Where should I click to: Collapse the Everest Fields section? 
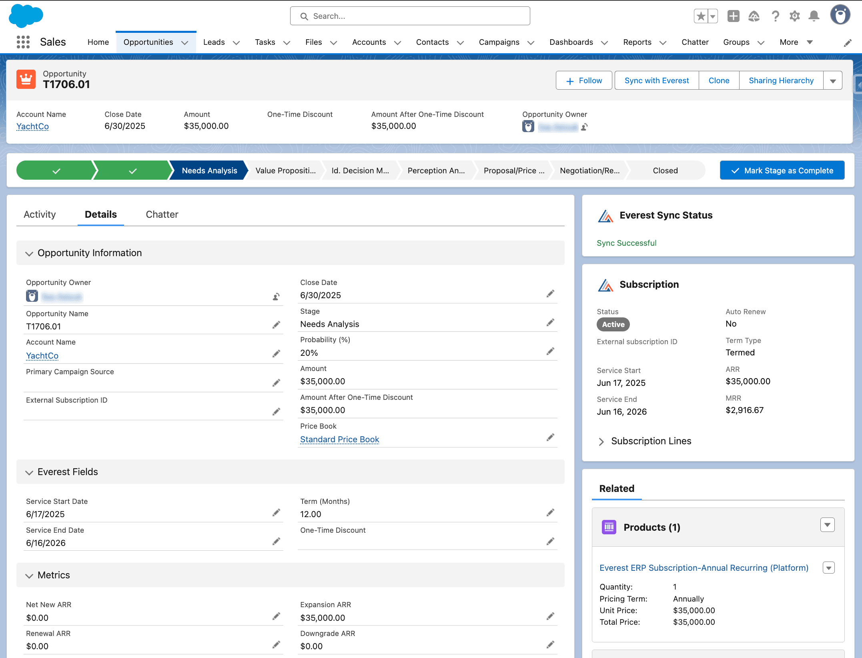[x=29, y=472]
